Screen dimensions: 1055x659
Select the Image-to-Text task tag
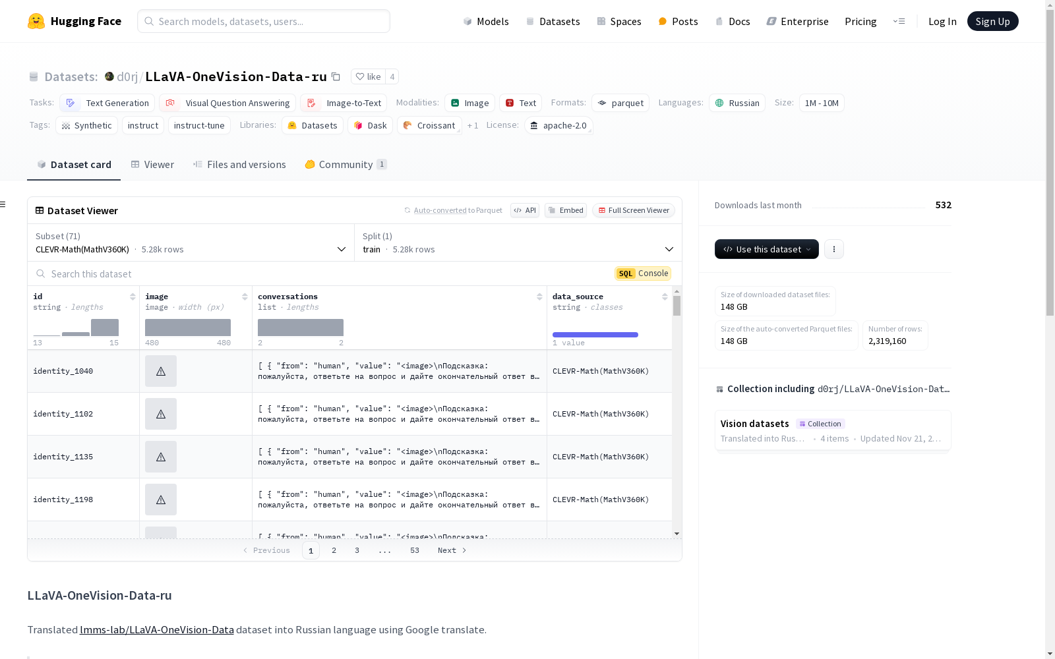coord(344,103)
